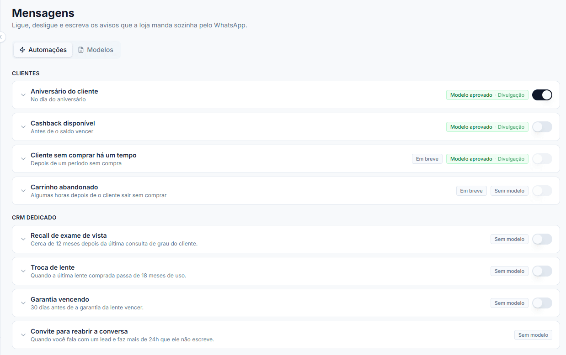Toggle the Carrinho abandonado switch
566x355 pixels.
pos(542,191)
